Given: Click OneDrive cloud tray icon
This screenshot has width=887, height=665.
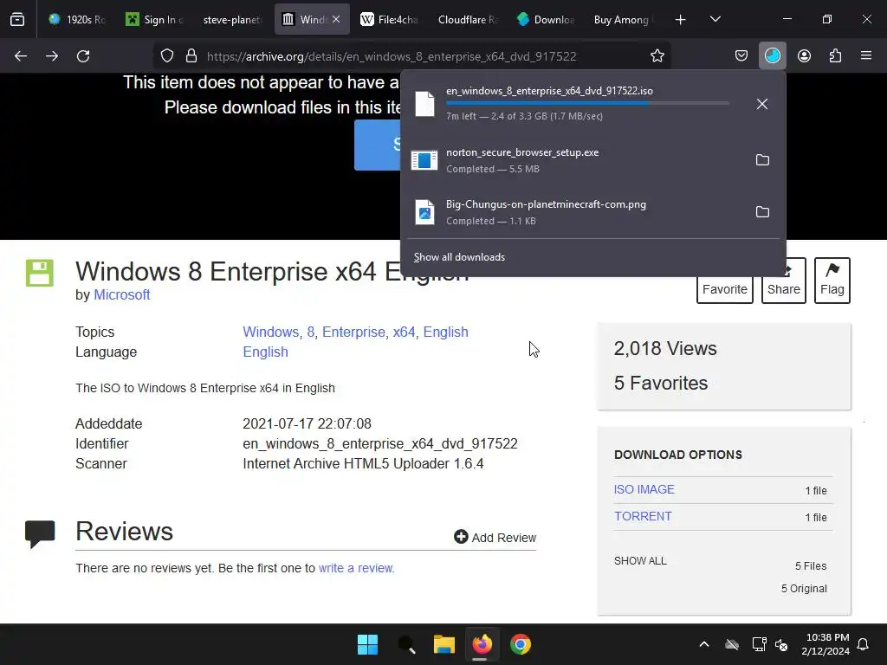Looking at the screenshot, I should pyautogui.click(x=732, y=644).
